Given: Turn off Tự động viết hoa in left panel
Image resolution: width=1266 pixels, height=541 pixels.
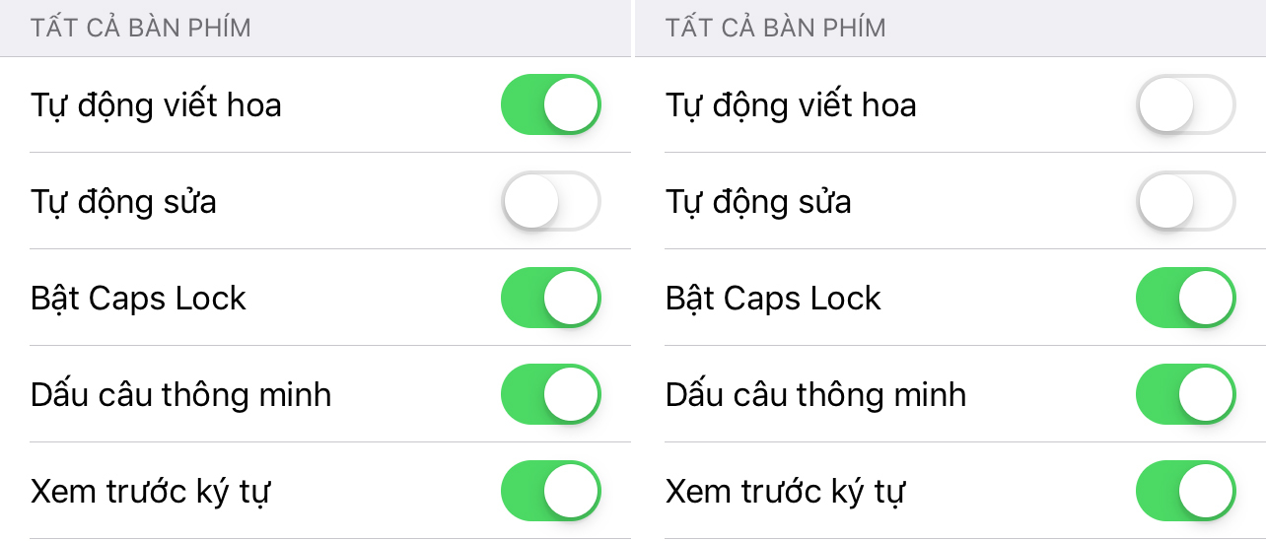Looking at the screenshot, I should 550,104.
